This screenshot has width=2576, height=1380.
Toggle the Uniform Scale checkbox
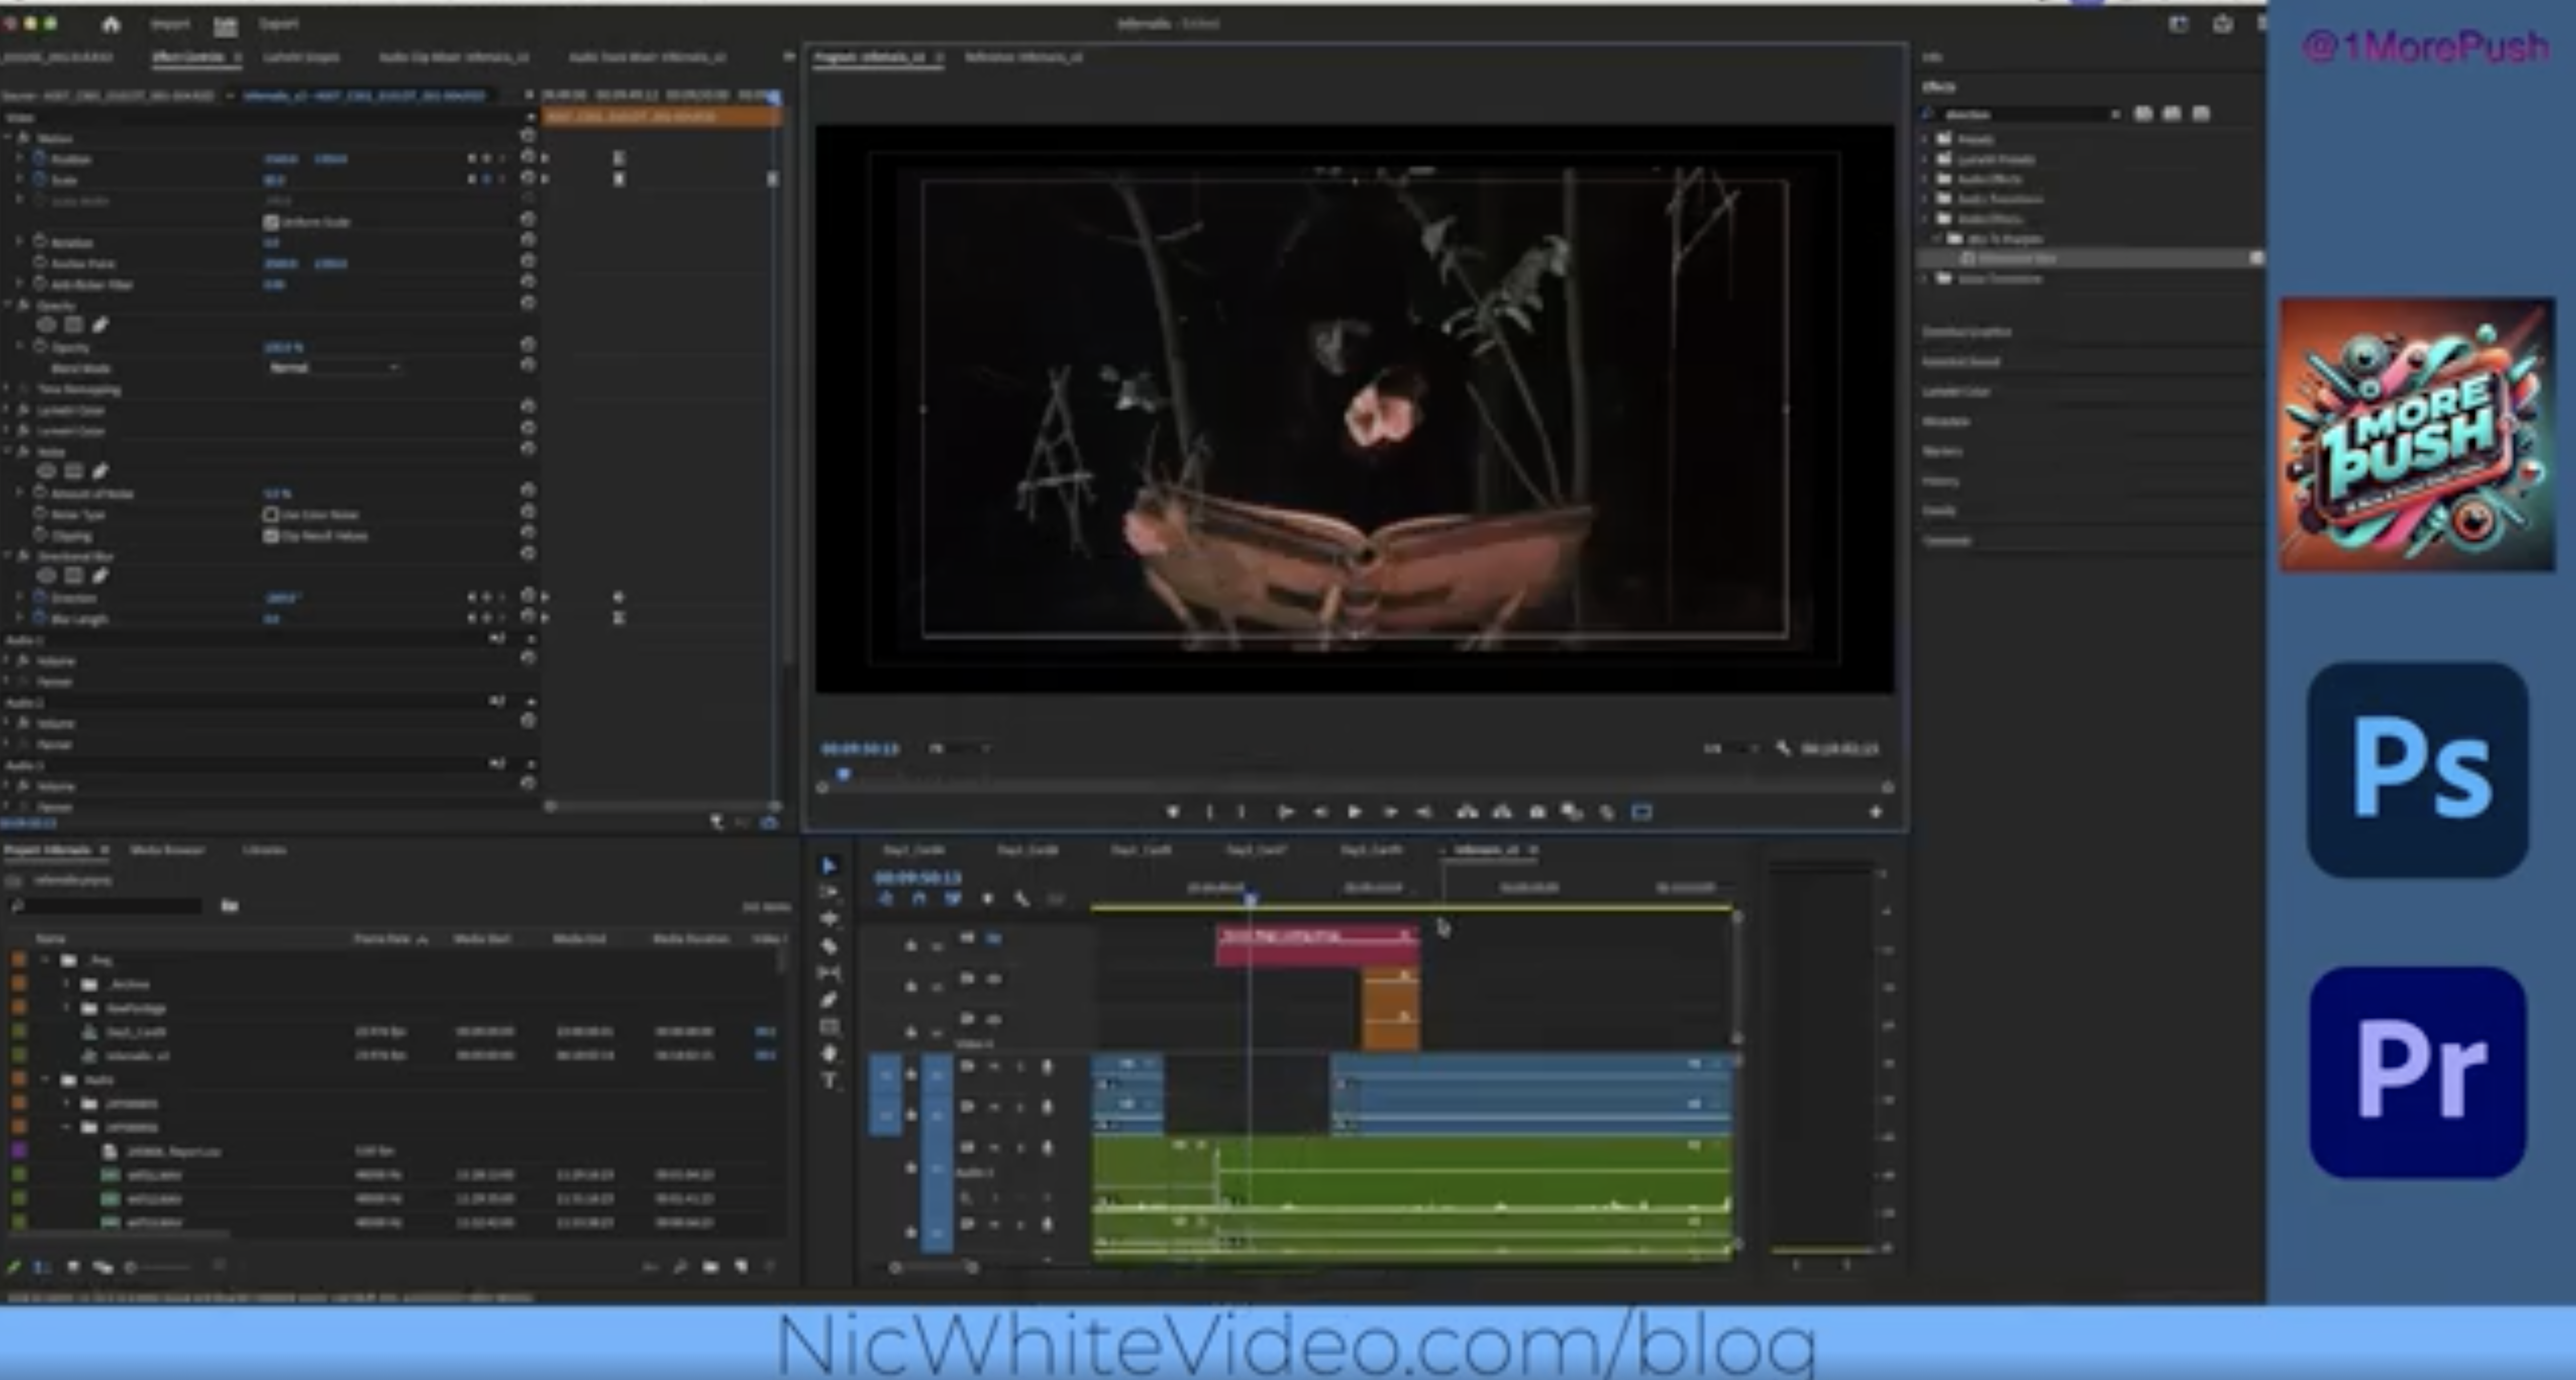click(x=270, y=221)
